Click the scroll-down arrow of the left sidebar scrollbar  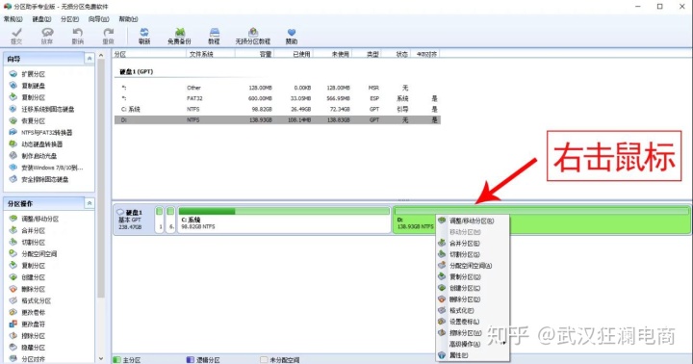101,358
